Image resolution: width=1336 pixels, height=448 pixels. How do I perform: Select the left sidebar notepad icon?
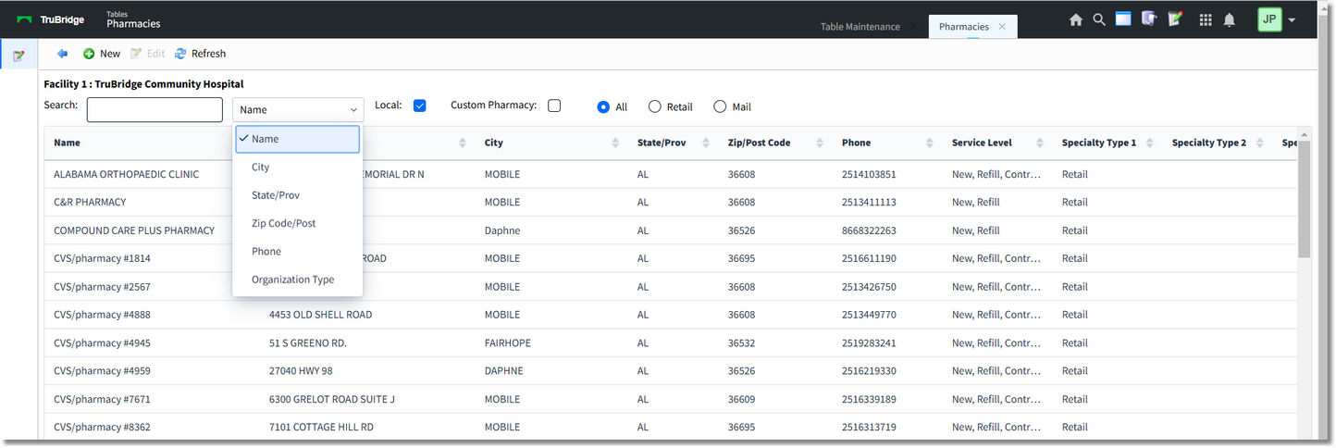[19, 56]
